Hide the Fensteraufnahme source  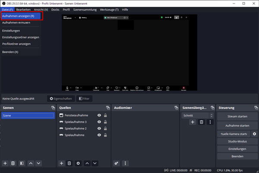coord(99,115)
